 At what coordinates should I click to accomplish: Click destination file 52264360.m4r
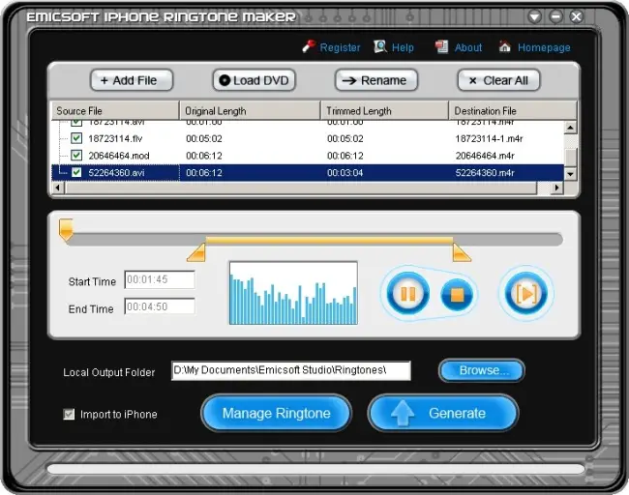coord(485,173)
